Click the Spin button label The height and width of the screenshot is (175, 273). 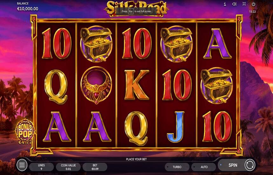233,165
